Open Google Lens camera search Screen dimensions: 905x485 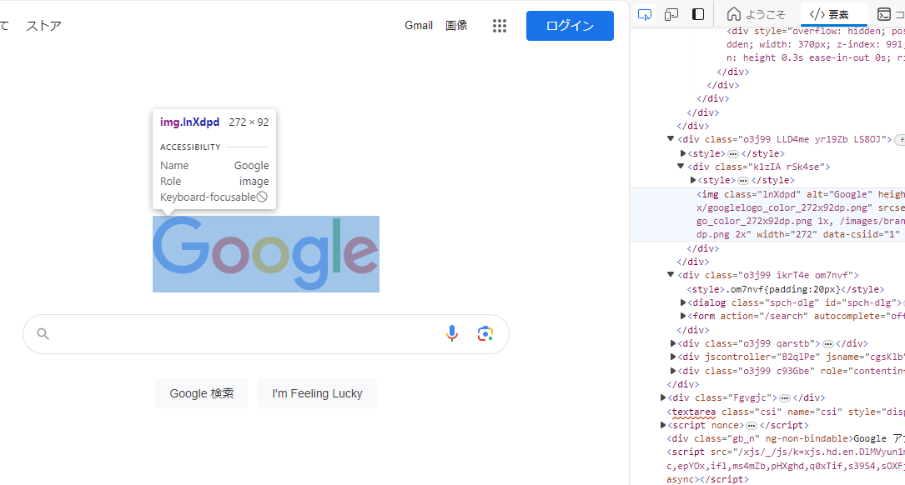coord(485,333)
